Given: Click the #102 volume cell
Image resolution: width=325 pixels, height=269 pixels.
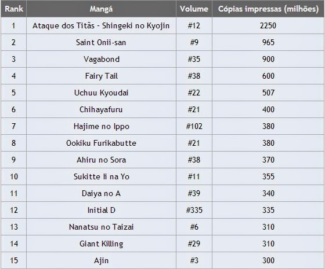Looking at the screenshot, I should coord(194,126).
